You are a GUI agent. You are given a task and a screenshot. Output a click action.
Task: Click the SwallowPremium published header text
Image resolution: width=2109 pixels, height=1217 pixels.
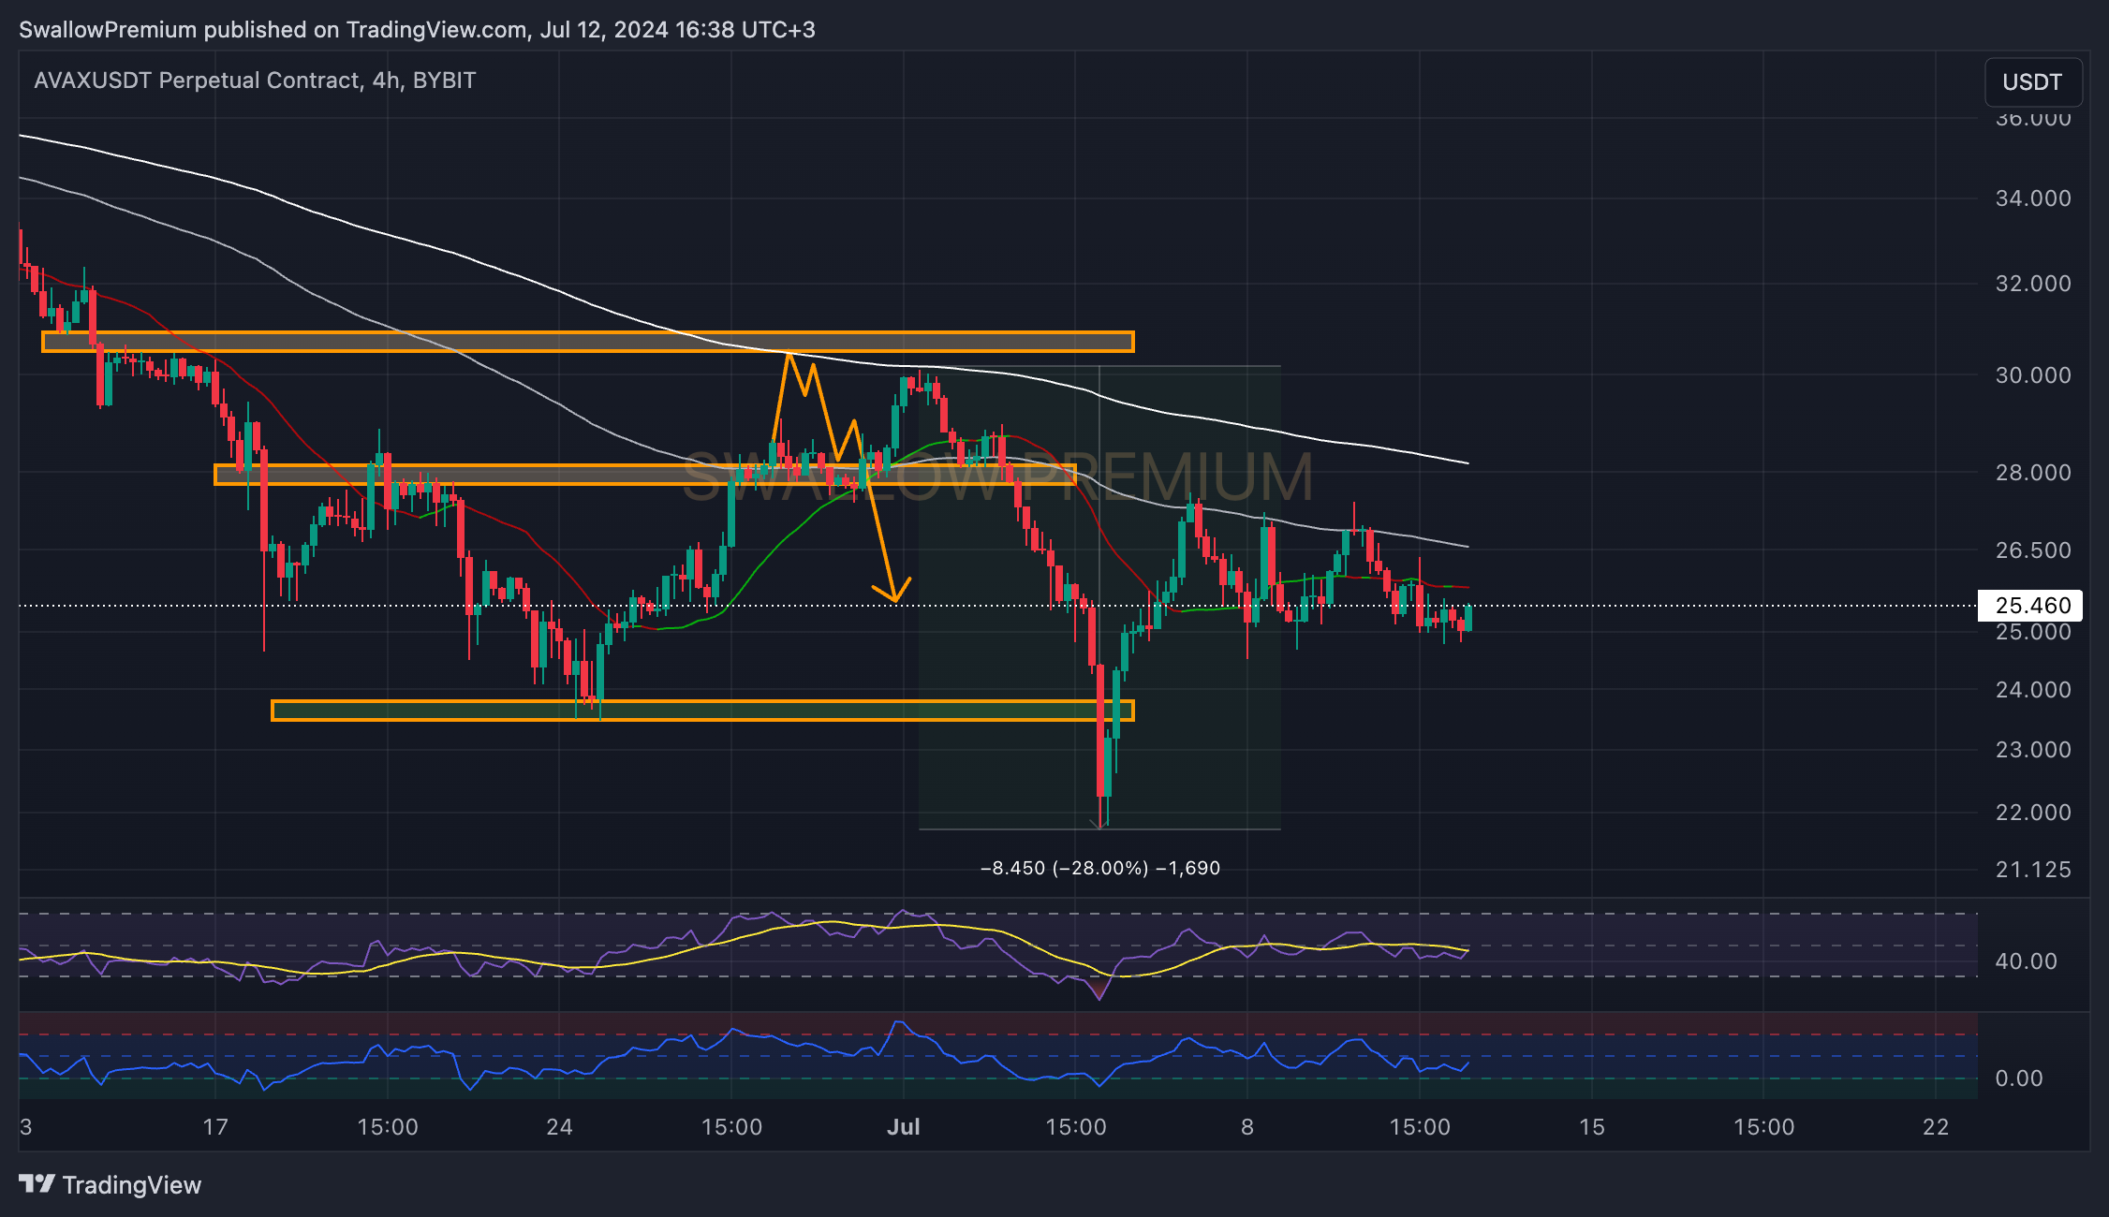[x=417, y=30]
